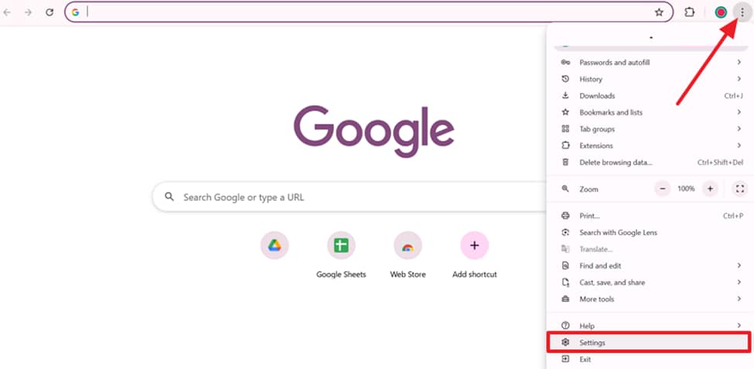
Task: Click the download icon beside Downloads
Action: point(565,96)
